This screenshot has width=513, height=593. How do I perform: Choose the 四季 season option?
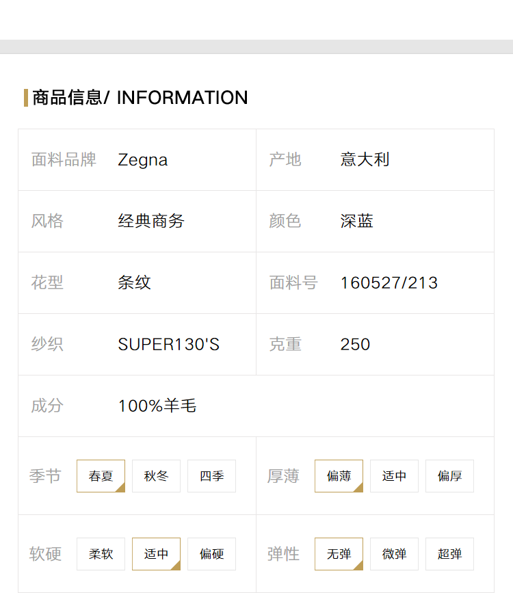pos(211,476)
